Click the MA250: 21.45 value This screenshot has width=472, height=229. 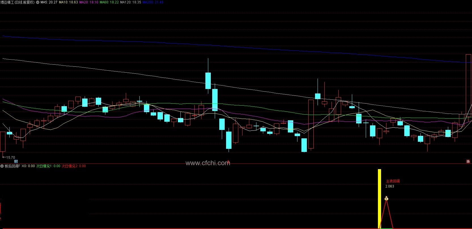pos(153,2)
